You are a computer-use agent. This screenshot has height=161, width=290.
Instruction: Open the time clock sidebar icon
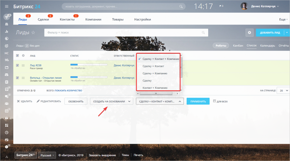[x=7, y=132]
